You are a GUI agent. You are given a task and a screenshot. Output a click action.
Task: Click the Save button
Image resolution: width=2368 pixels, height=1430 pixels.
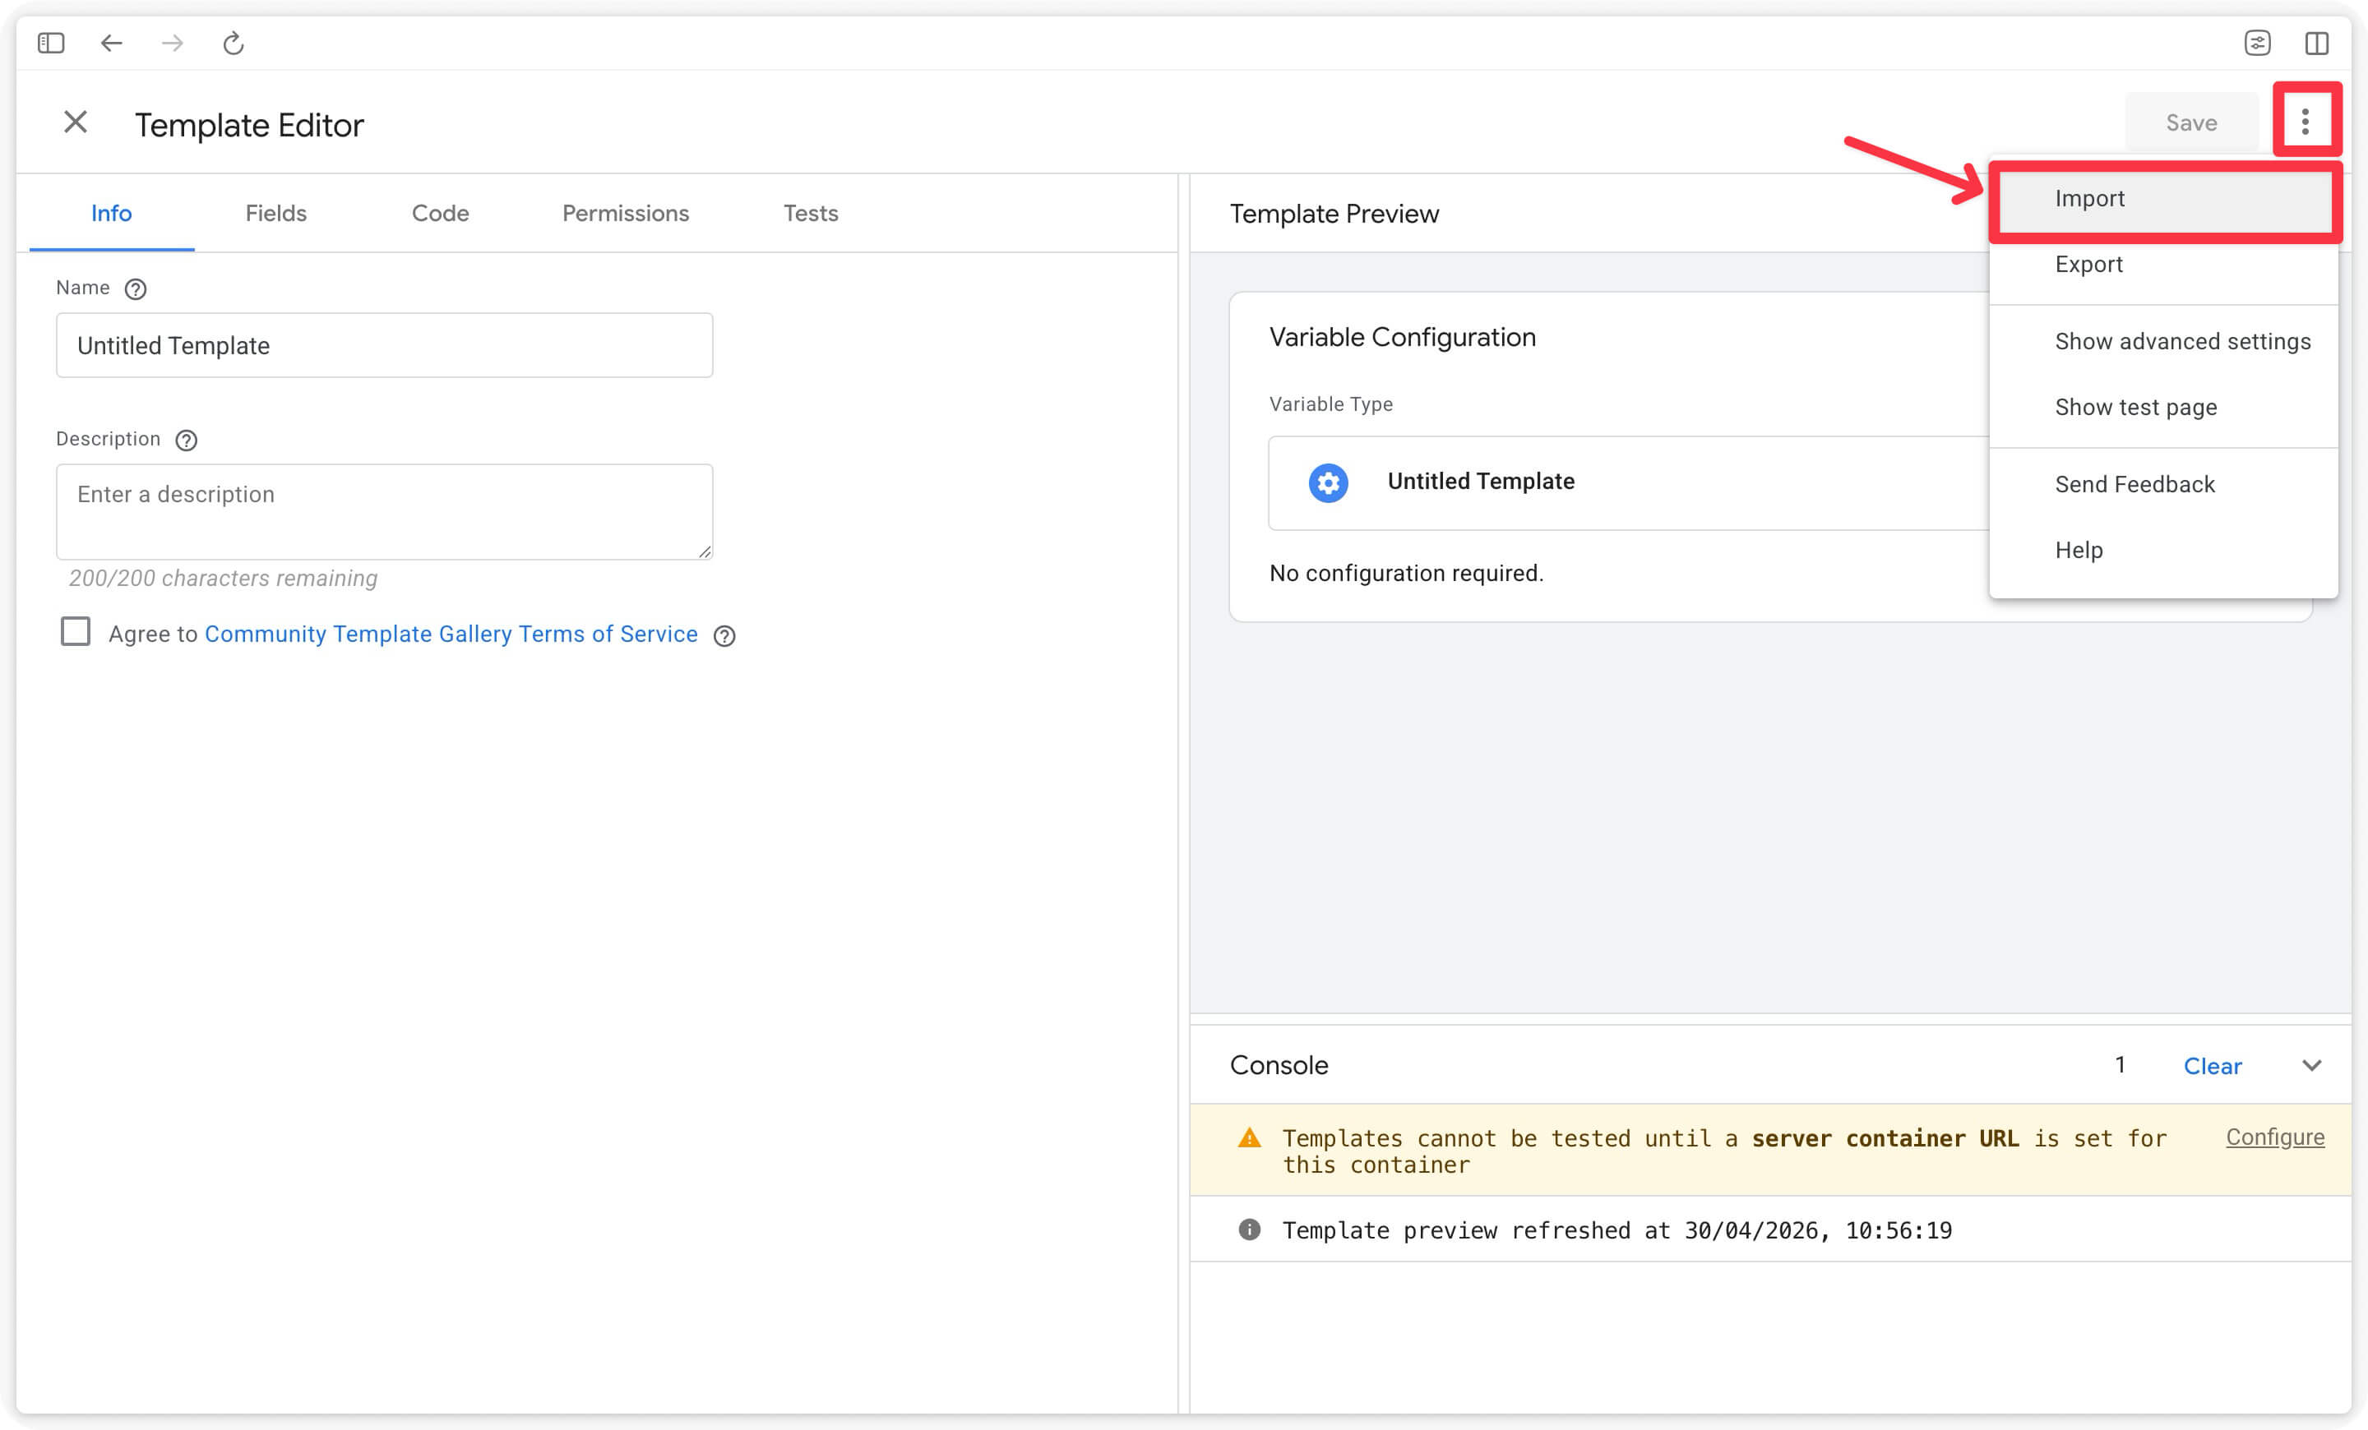[x=2191, y=123]
